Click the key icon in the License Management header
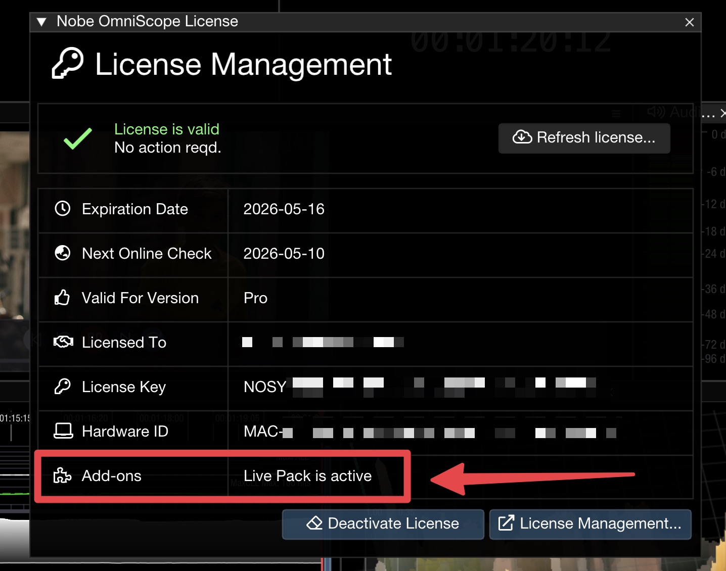This screenshot has width=726, height=571. point(68,63)
